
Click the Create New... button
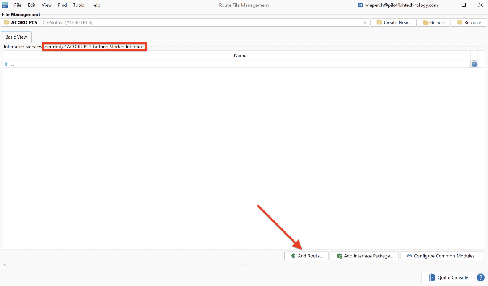tap(393, 22)
